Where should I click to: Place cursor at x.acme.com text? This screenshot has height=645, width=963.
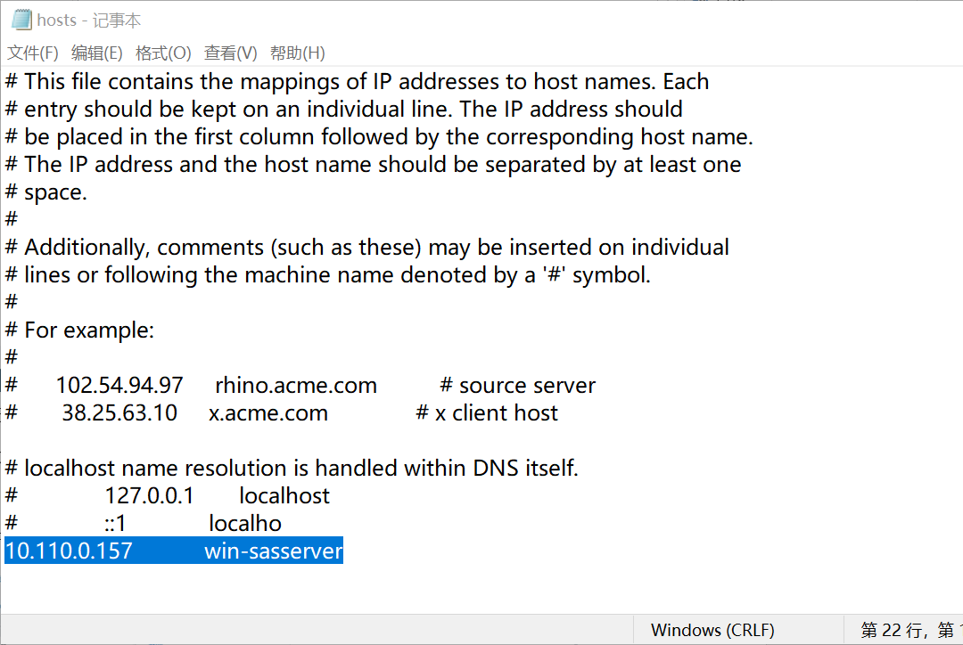268,413
